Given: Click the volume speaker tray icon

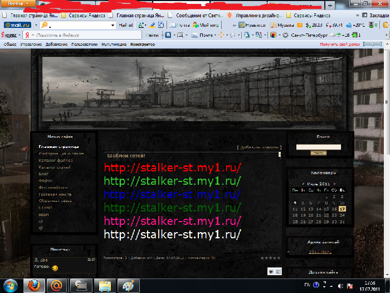Looking at the screenshot, I should point(340,286).
